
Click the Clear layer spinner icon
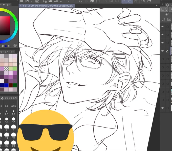(x=81, y=1)
